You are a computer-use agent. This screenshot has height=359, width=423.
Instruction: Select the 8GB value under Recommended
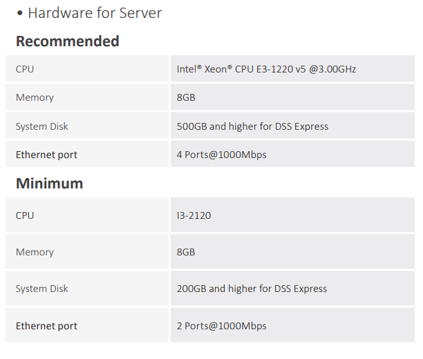[x=186, y=97]
